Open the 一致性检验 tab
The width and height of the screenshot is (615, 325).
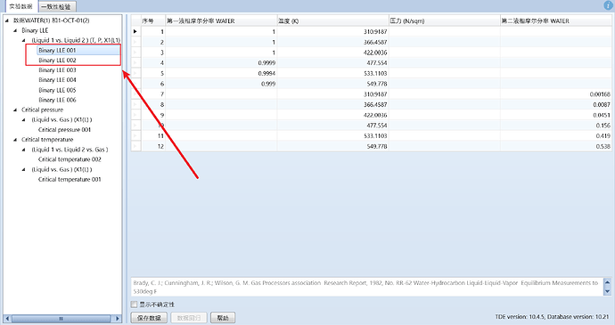pyautogui.click(x=57, y=6)
